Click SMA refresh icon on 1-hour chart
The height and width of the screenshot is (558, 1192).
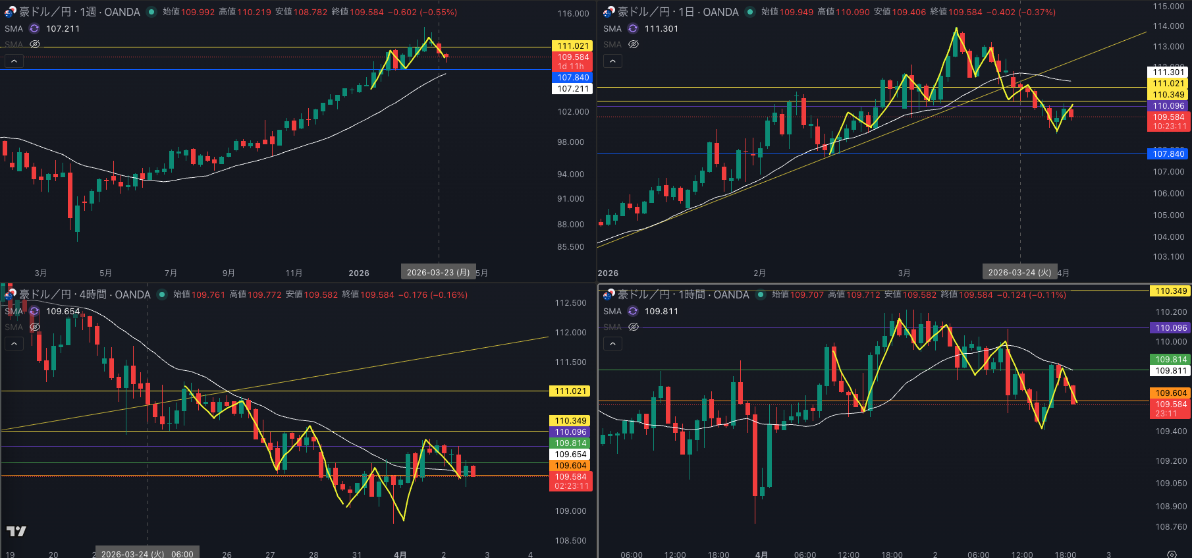[633, 311]
